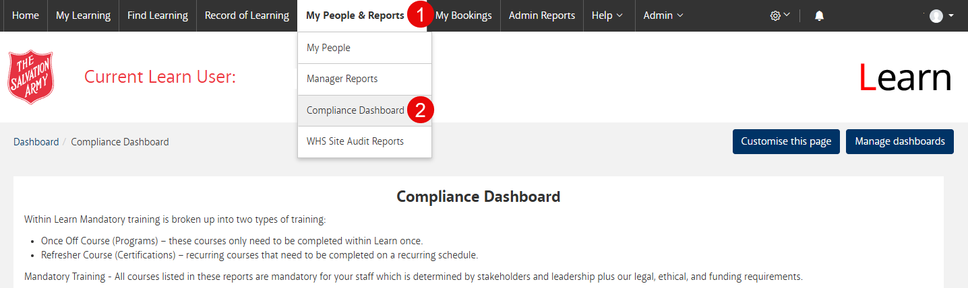Click the Learn site title
Image resolution: width=968 pixels, height=288 pixels.
tap(905, 78)
